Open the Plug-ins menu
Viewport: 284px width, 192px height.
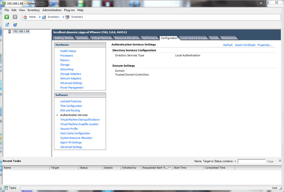(x=69, y=10)
